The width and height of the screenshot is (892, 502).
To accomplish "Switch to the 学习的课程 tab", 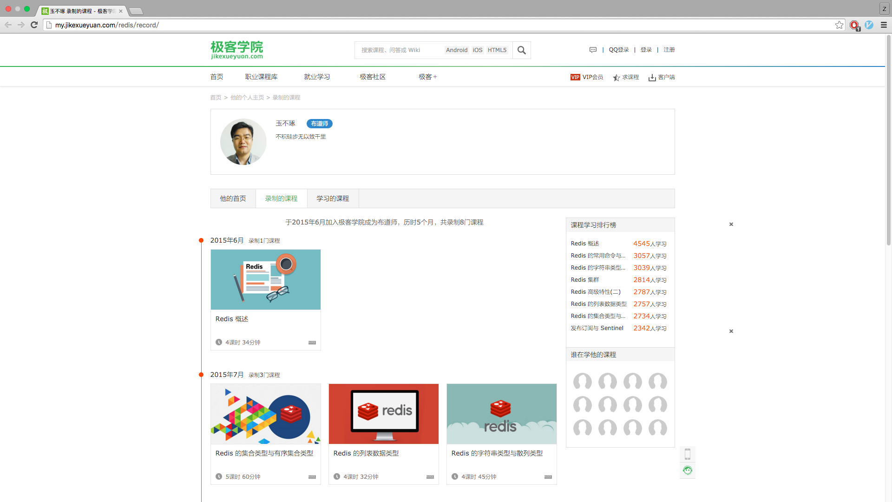I will [332, 198].
